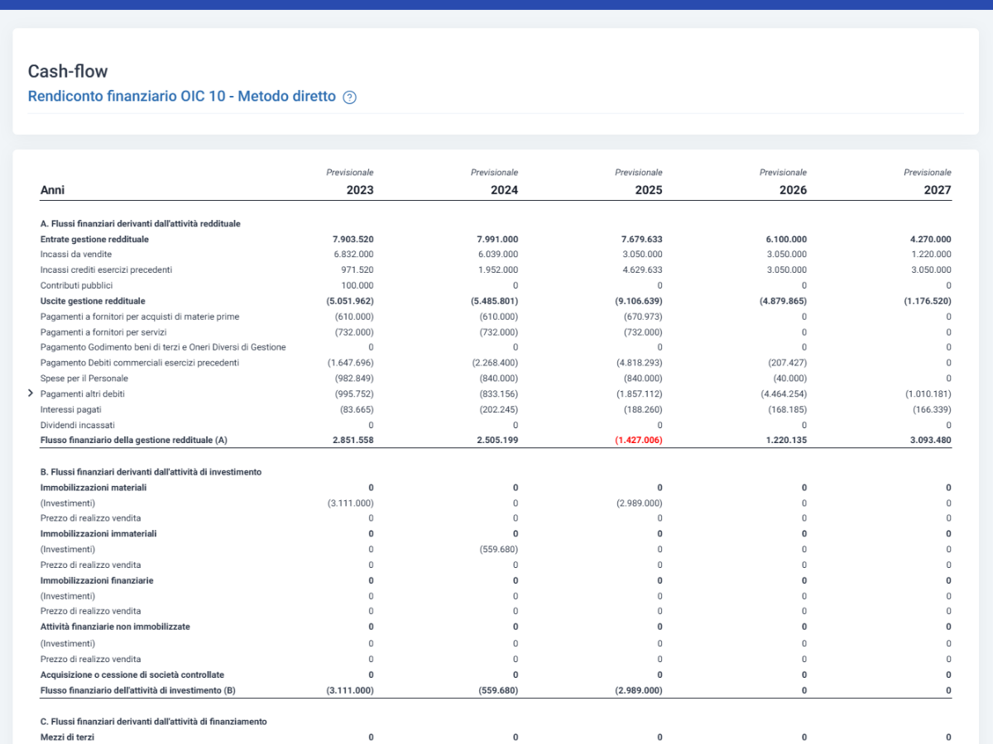The image size is (993, 744).
Task: Select the 2027 year column header
Action: click(938, 190)
